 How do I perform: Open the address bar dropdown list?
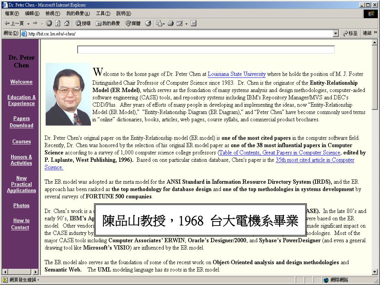[335, 34]
